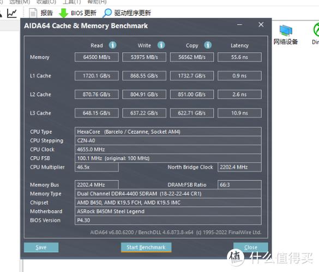Select L1 Cache copy 1732.7 GB/s
Screen dimensions: 319x272
click(192, 76)
